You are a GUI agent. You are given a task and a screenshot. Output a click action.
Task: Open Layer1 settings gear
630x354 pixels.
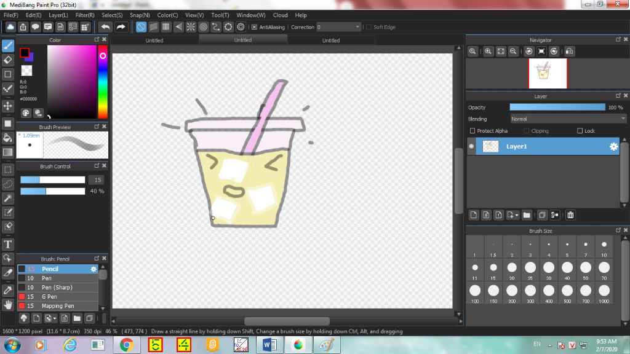[x=613, y=146]
